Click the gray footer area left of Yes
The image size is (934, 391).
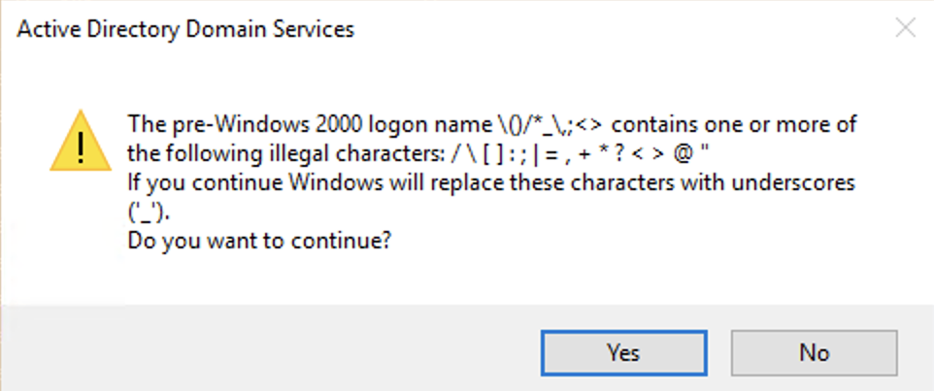[x=272, y=349]
